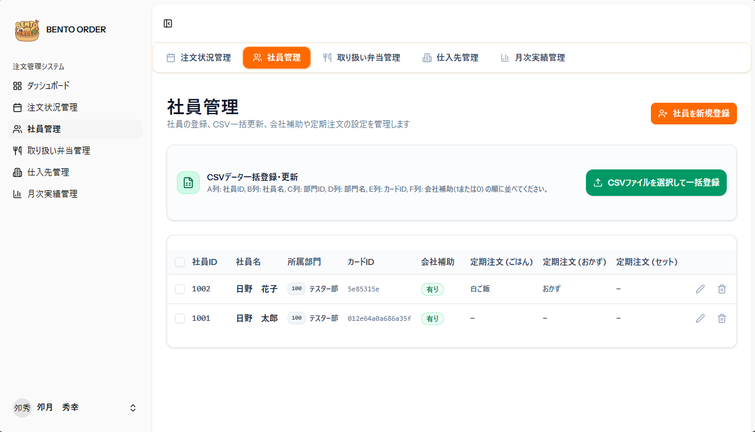
Task: Click the 社員ID column header
Action: [x=205, y=262]
